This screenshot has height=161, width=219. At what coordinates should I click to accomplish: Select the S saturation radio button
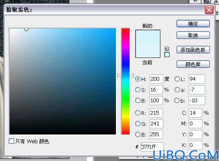138,90
